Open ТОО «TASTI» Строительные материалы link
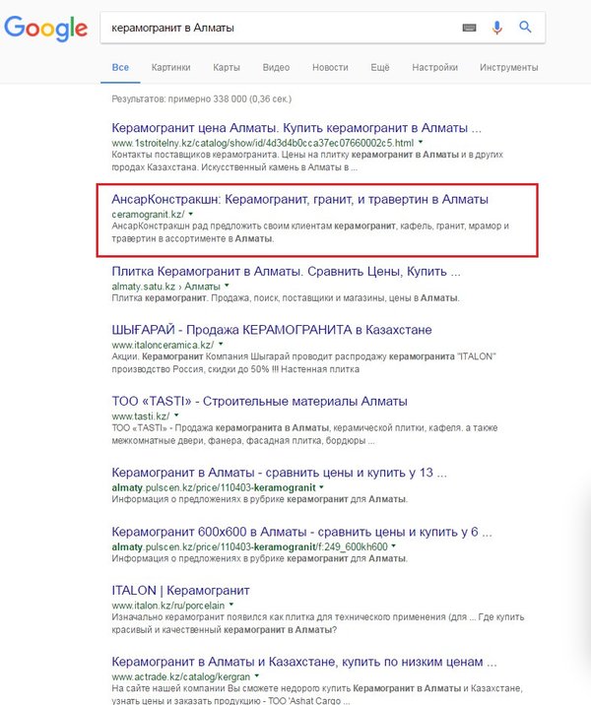Viewport: 591px width, 705px height. 251,402
